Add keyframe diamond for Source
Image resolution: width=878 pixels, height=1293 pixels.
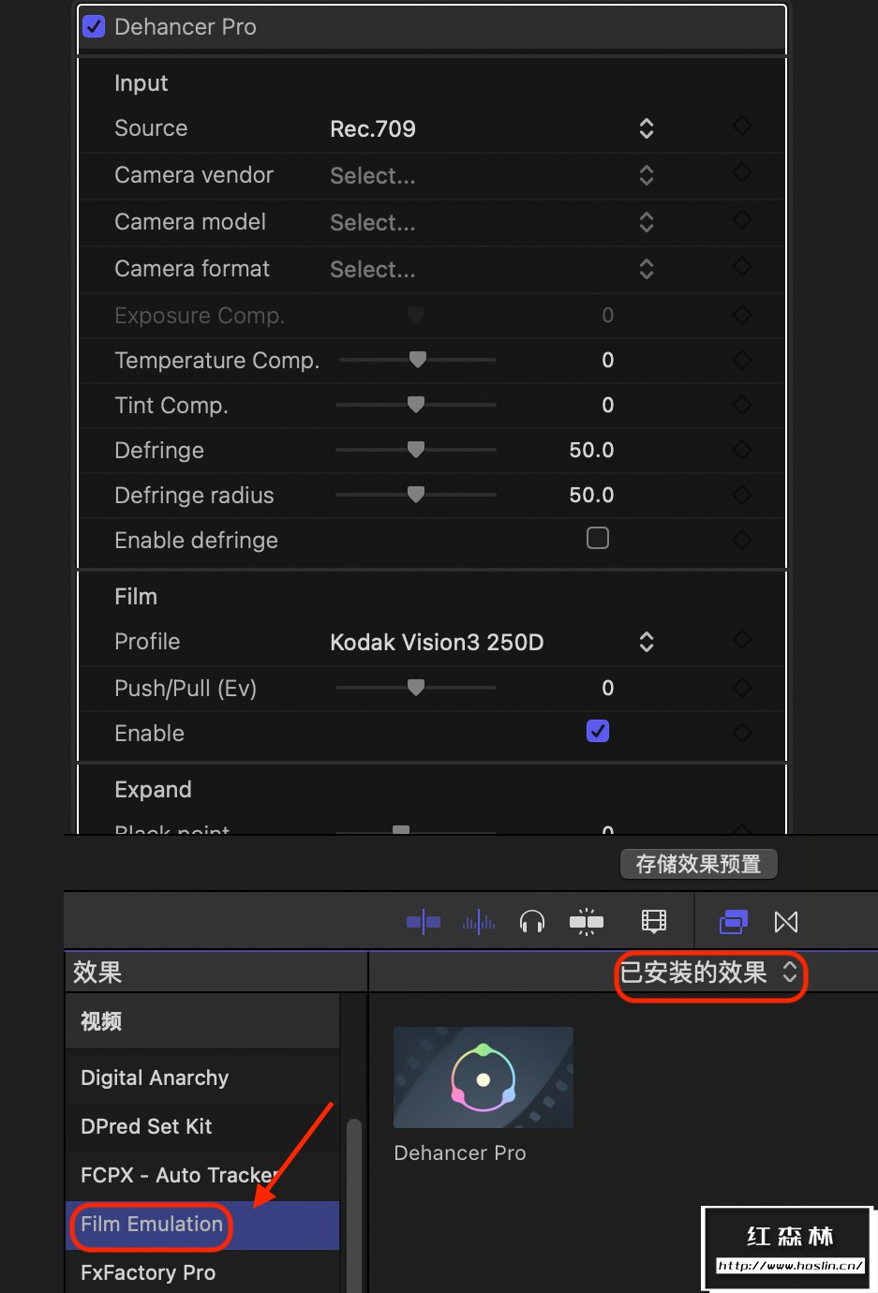click(742, 126)
